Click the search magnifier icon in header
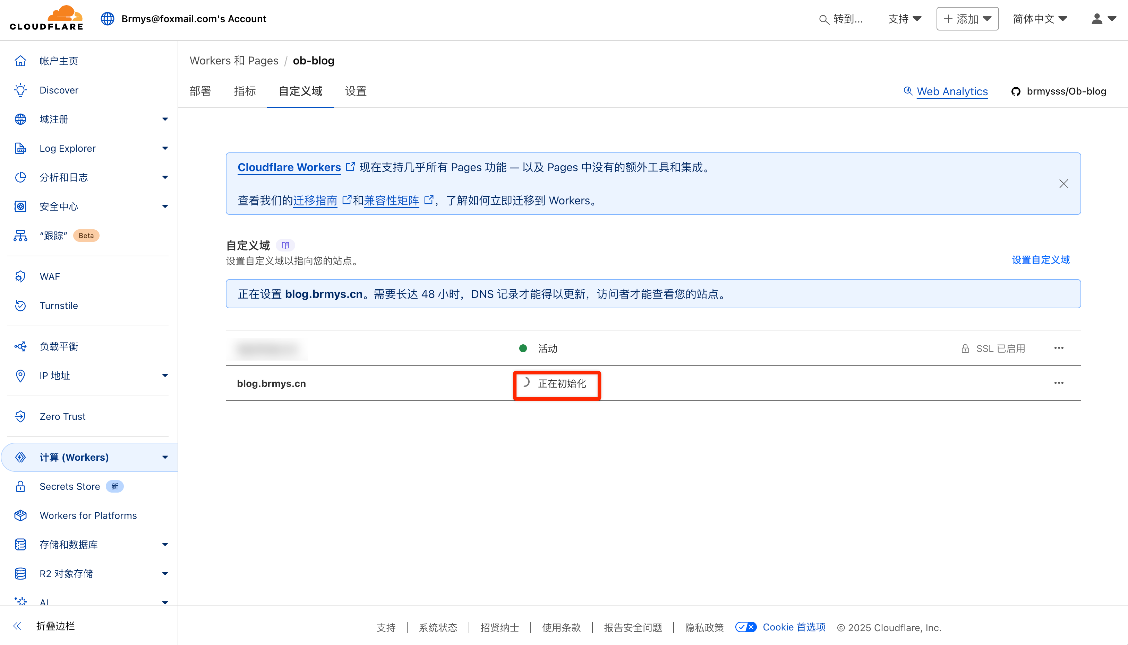This screenshot has width=1128, height=645. (x=824, y=19)
